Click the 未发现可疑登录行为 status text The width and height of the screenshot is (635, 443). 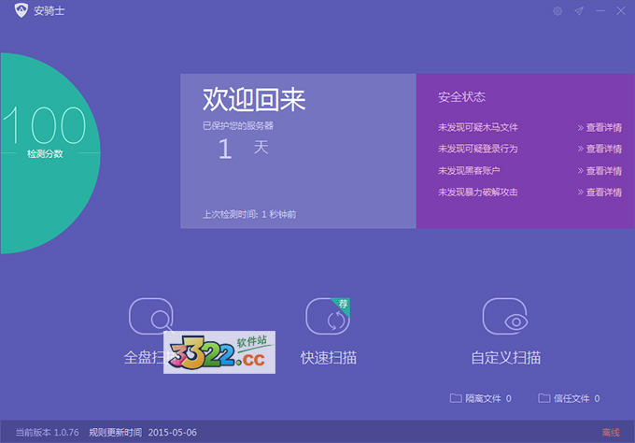click(478, 150)
